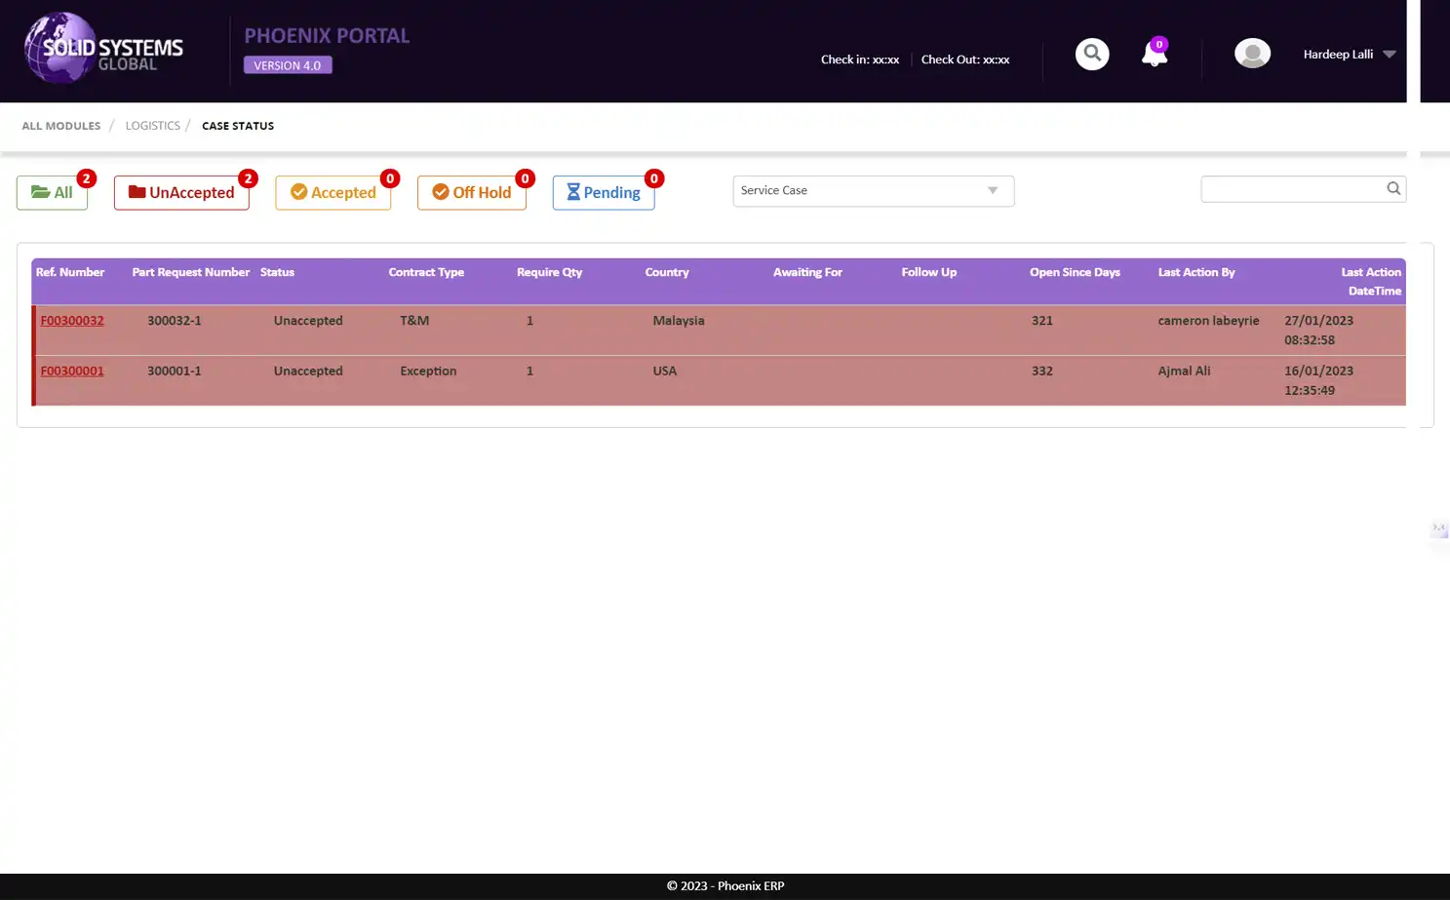Open the notification bell icon
Screen dimensions: 1450x900
pyautogui.click(x=1154, y=56)
